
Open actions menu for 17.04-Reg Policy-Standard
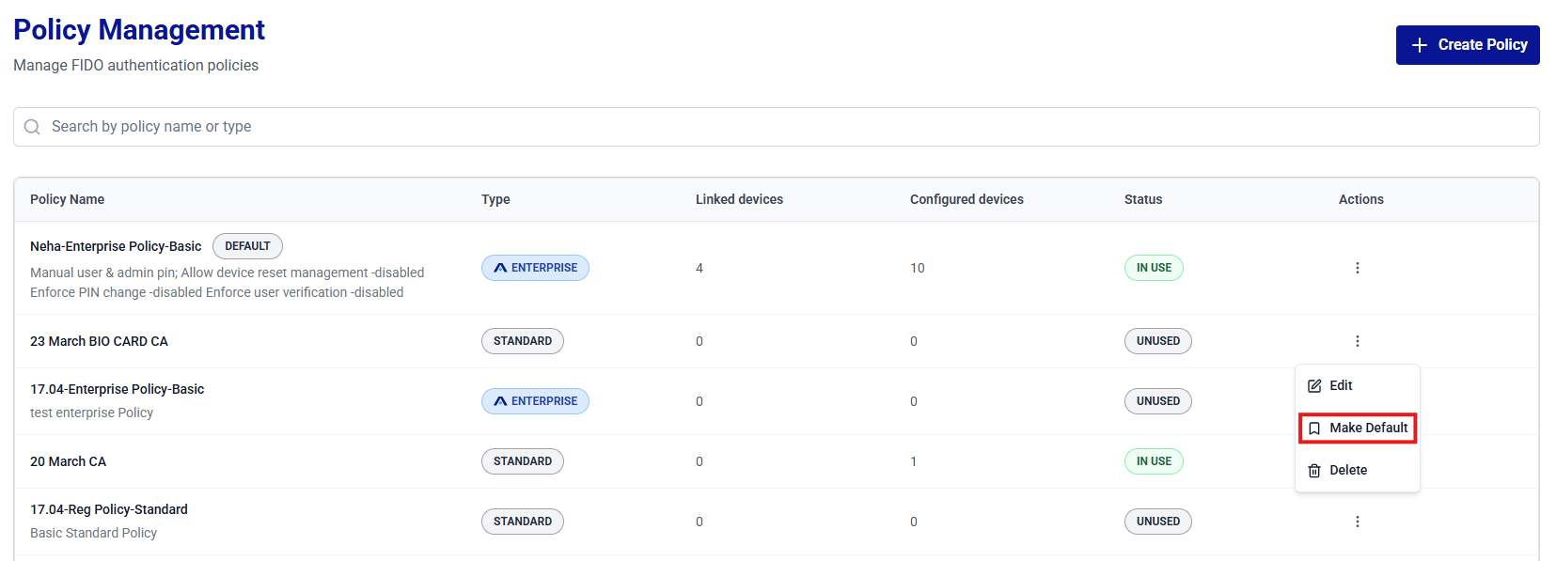(x=1357, y=522)
